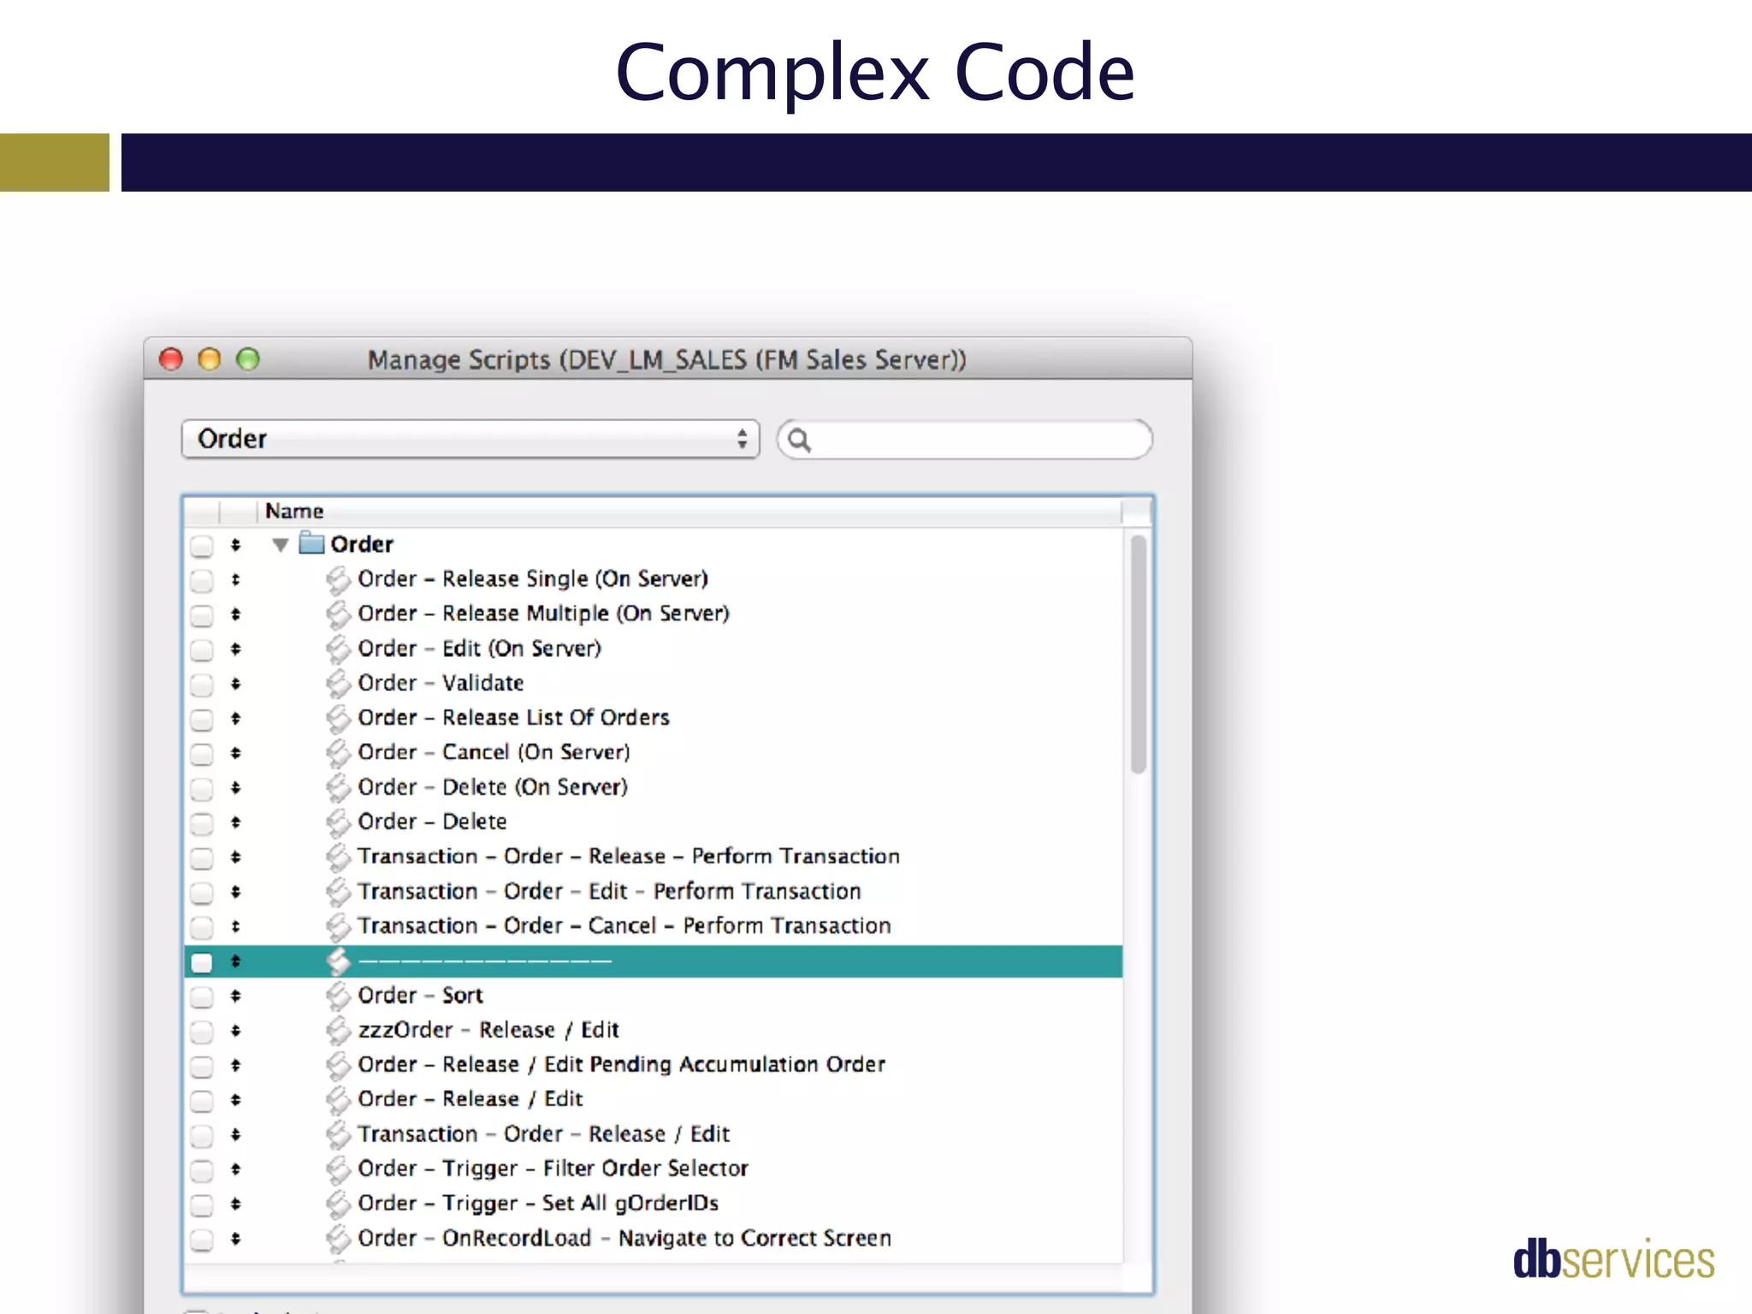Select Order – OnRecordLoad – Navigate to Correct Screen
This screenshot has height=1314, width=1752.
624,1239
